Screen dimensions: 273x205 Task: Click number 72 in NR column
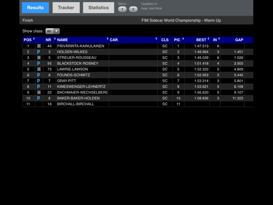click(49, 69)
